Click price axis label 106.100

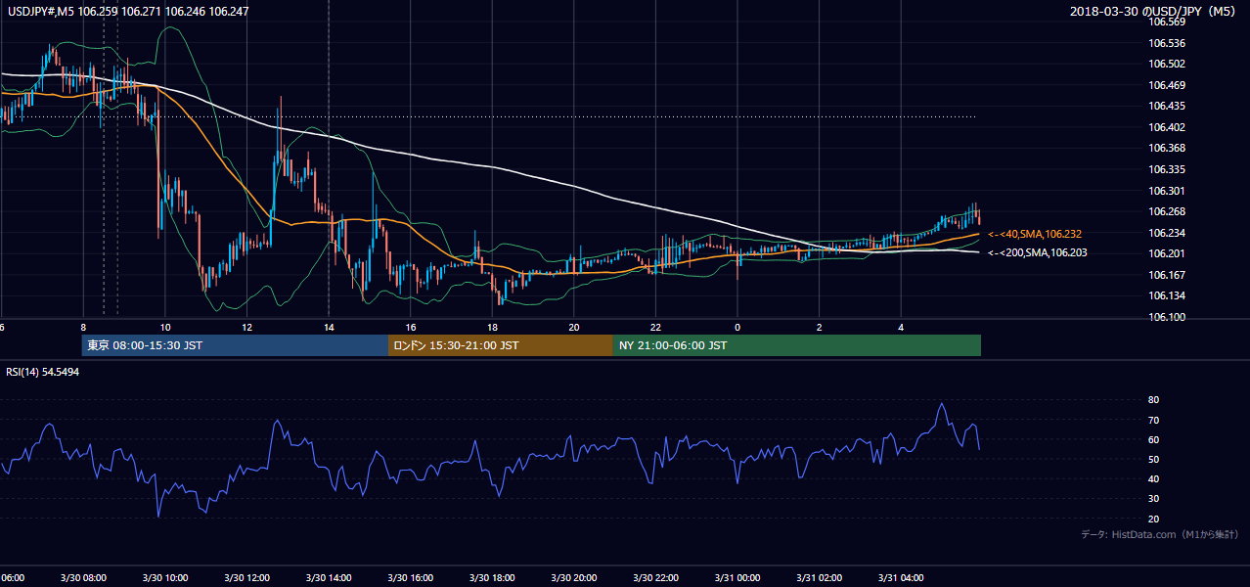point(1168,317)
